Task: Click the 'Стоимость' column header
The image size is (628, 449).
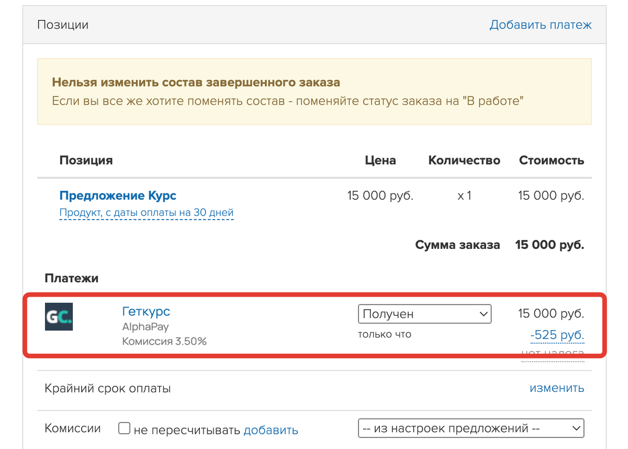Action: [551, 160]
